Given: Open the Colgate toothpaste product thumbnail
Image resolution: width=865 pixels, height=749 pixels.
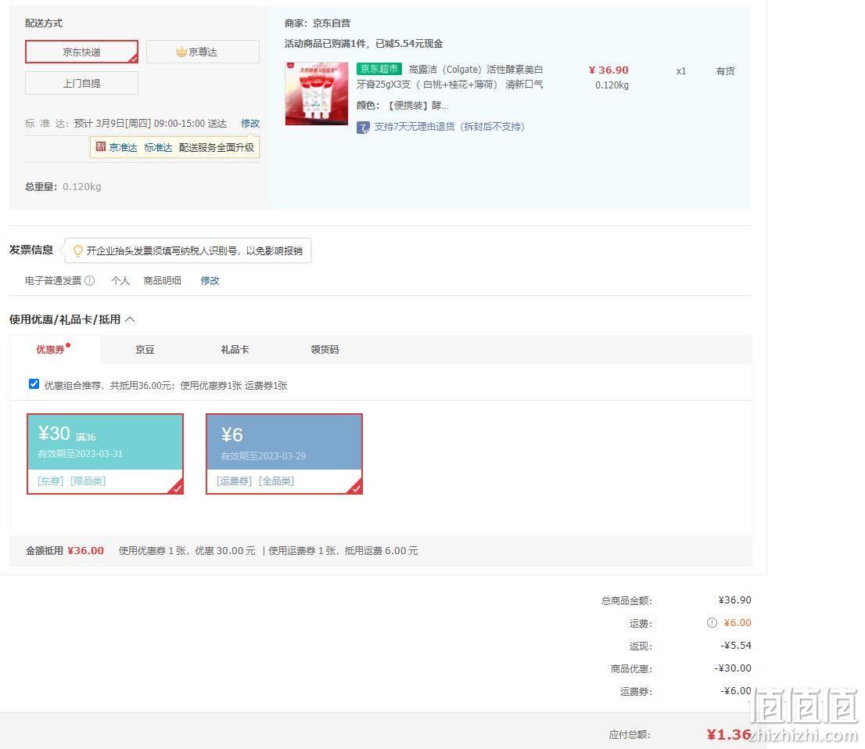Looking at the screenshot, I should tap(317, 94).
